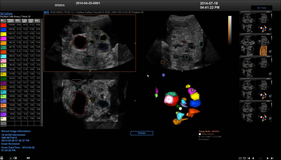Select the MPR mode label

[46, 12]
